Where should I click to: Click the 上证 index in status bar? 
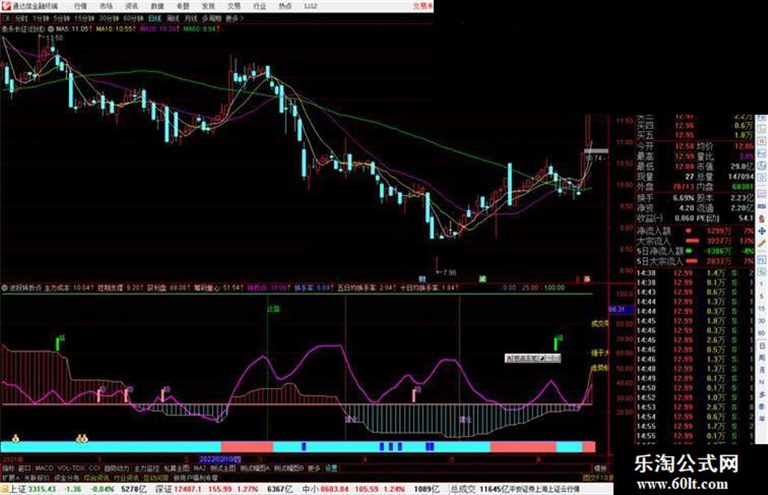[18, 489]
